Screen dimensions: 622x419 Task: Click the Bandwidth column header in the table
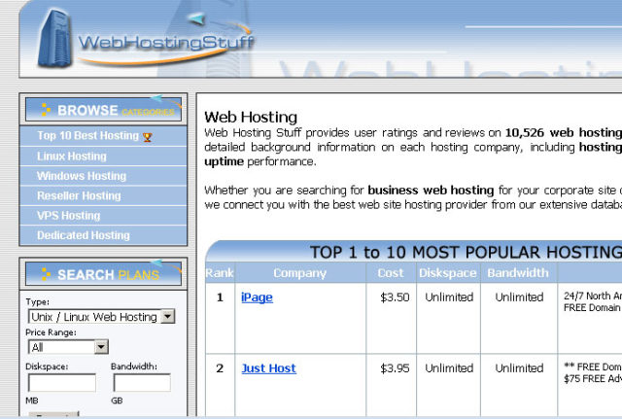pos(519,273)
